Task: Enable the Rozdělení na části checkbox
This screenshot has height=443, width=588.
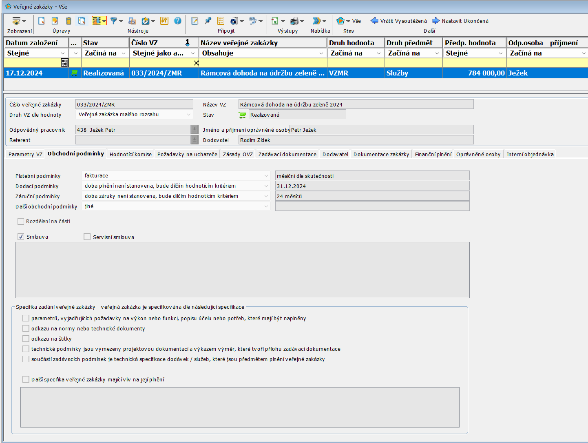Action: (21, 221)
